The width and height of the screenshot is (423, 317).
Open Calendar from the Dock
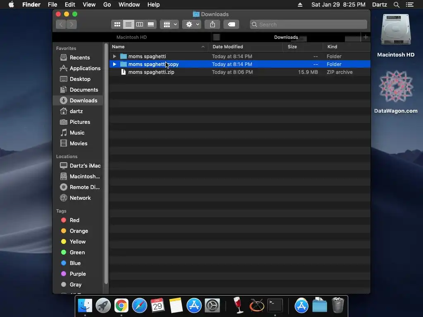tap(157, 306)
